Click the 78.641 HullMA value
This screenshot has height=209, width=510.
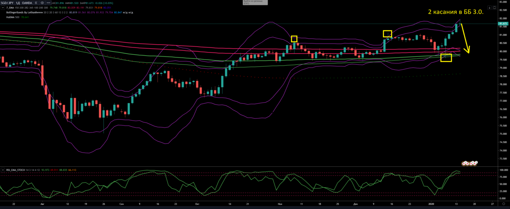(x=25, y=17)
